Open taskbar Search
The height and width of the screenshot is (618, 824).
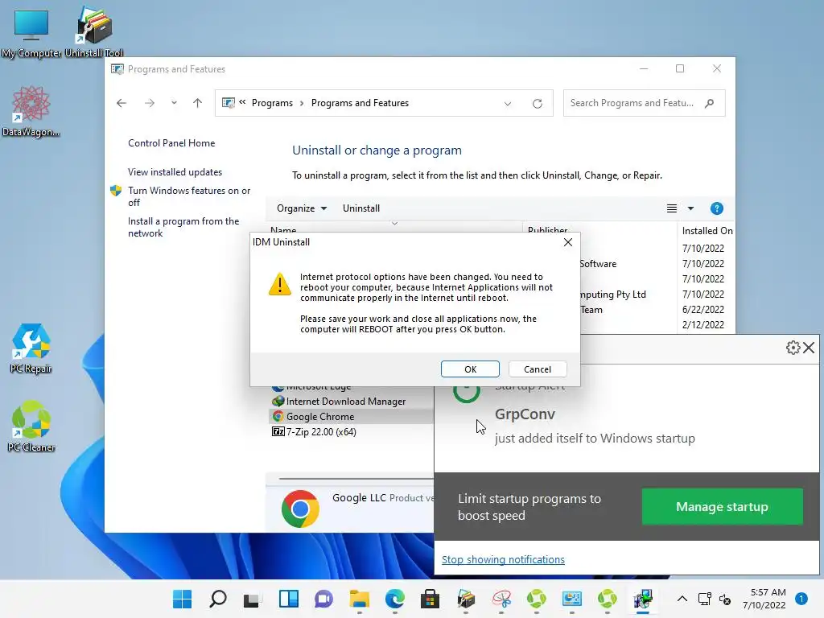(217, 599)
